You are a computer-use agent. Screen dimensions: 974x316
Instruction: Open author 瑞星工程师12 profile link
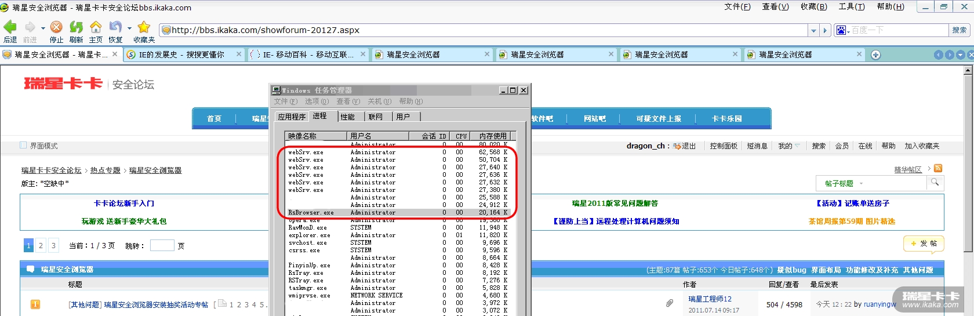click(x=710, y=299)
